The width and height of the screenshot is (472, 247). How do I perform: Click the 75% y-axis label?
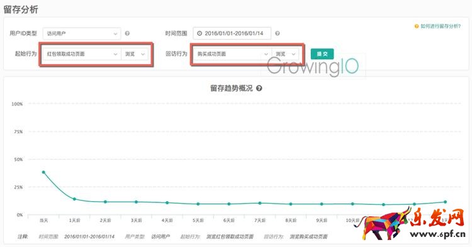pyautogui.click(x=18, y=131)
